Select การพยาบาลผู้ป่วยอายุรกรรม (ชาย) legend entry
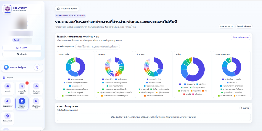Image resolution: width=262 pixels, height=131 pixels. click(115, 96)
